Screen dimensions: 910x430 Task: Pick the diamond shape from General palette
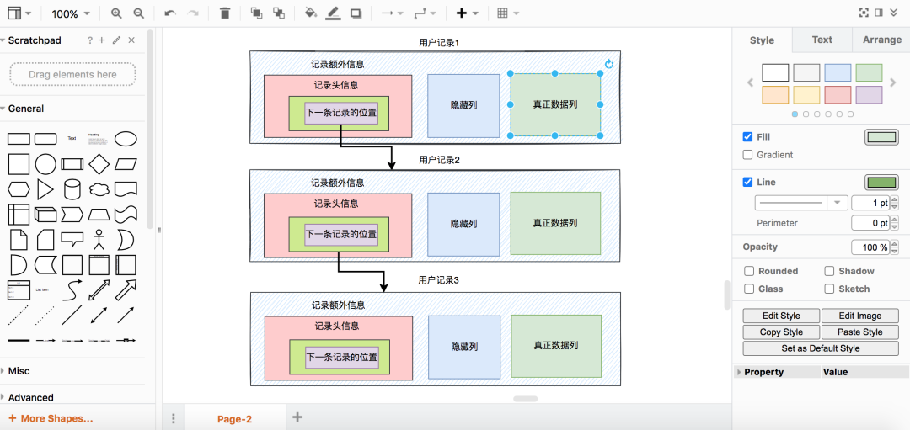click(99, 165)
